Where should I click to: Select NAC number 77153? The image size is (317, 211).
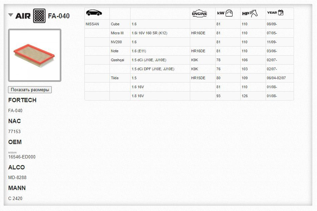(14, 131)
